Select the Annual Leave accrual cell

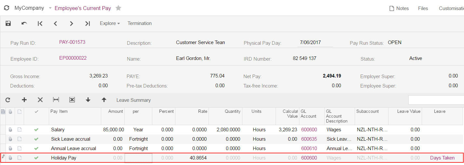tap(75, 148)
